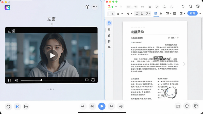Image resolution: width=203 pixels, height=114 pixels.
Task: Open the book icon in bottom bar
Action: click(x=178, y=106)
